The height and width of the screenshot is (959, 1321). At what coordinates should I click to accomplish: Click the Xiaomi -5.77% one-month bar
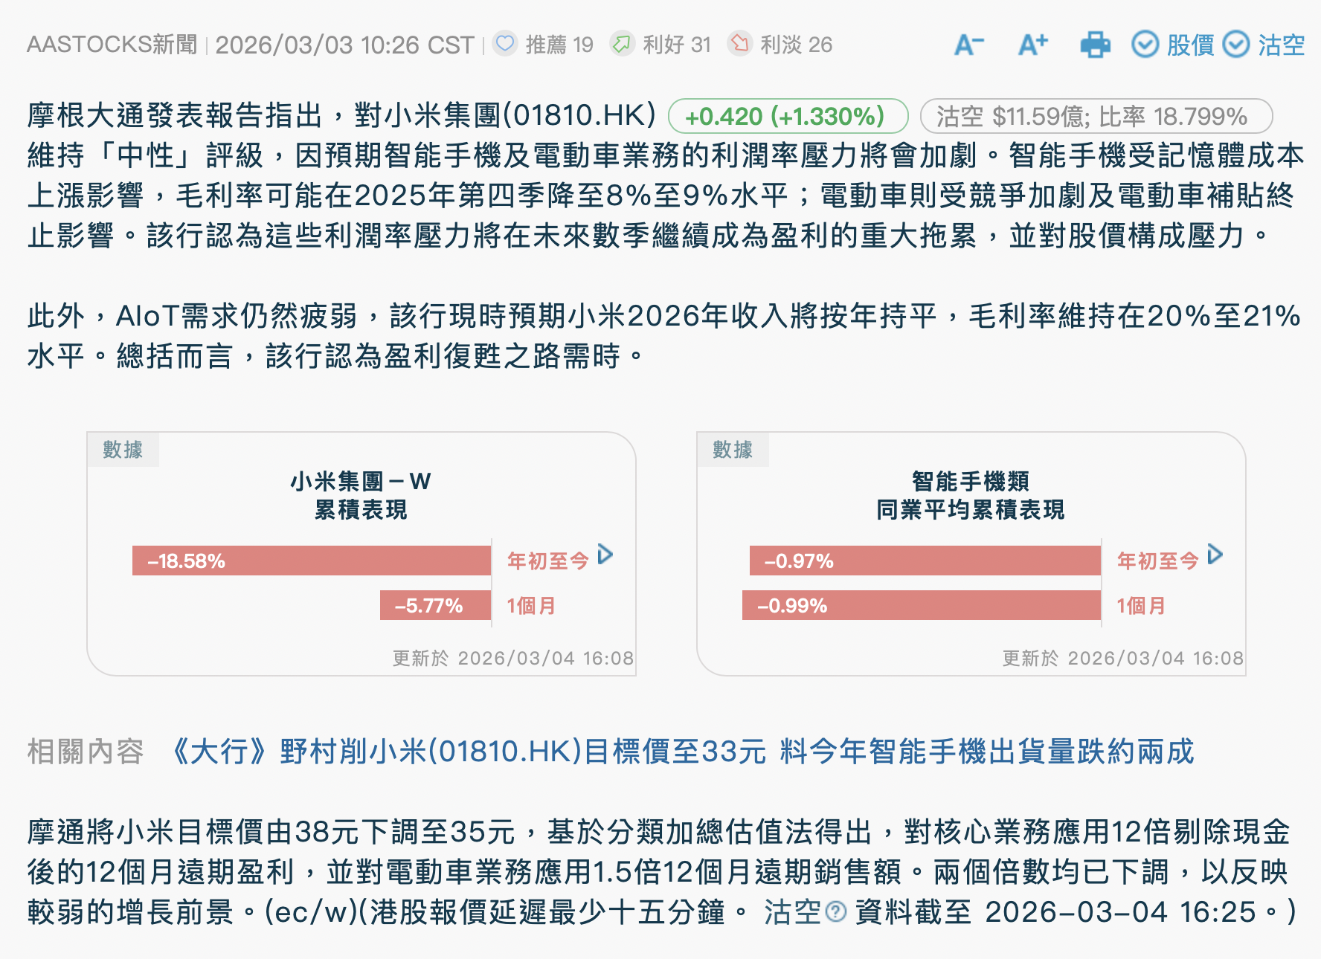(435, 605)
